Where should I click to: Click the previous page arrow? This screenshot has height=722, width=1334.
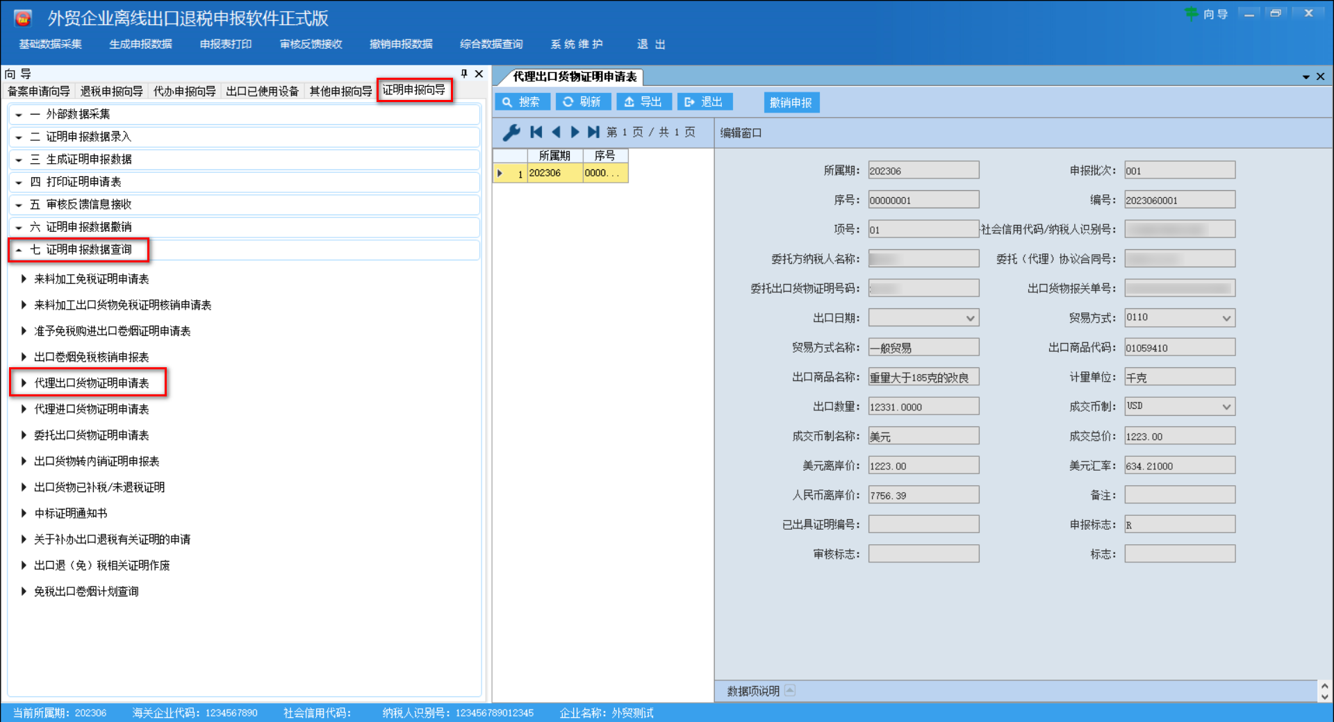click(555, 132)
